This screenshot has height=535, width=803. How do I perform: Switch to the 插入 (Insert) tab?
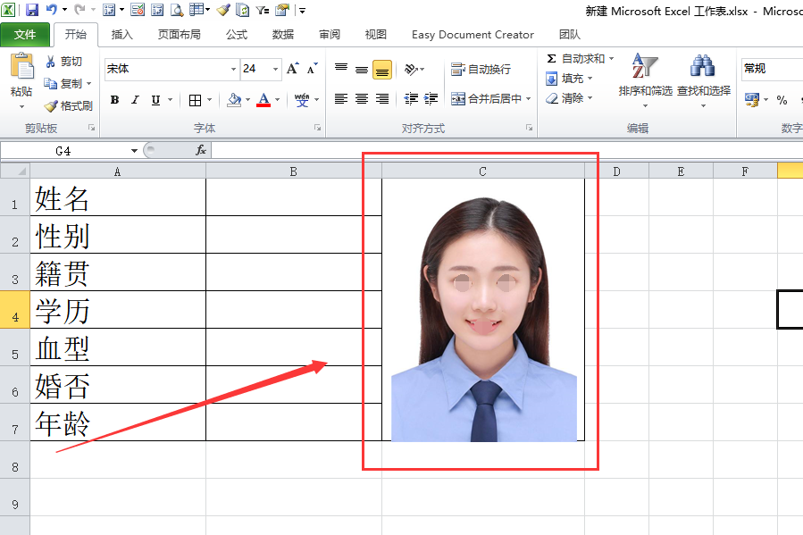tap(122, 35)
